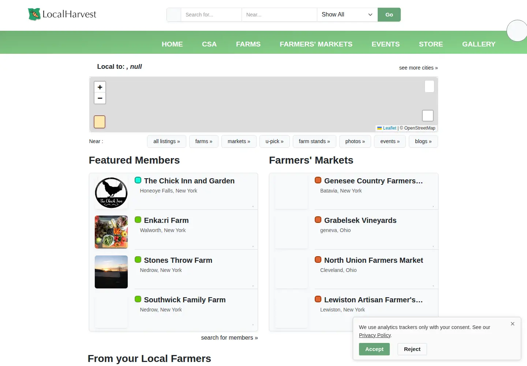Open The Chick Inn logo thumbnail

point(111,193)
